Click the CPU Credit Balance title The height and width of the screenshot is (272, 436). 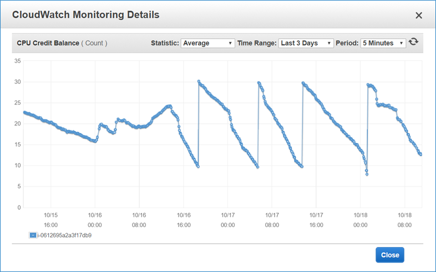(x=48, y=43)
